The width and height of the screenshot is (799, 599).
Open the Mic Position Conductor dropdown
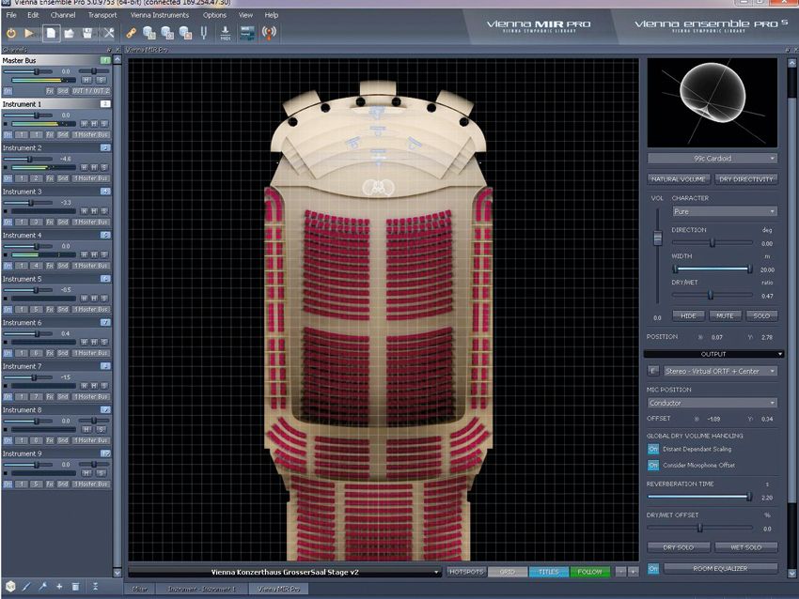pyautogui.click(x=712, y=403)
